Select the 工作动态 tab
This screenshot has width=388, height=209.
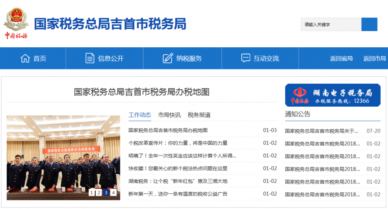[x=140, y=115]
